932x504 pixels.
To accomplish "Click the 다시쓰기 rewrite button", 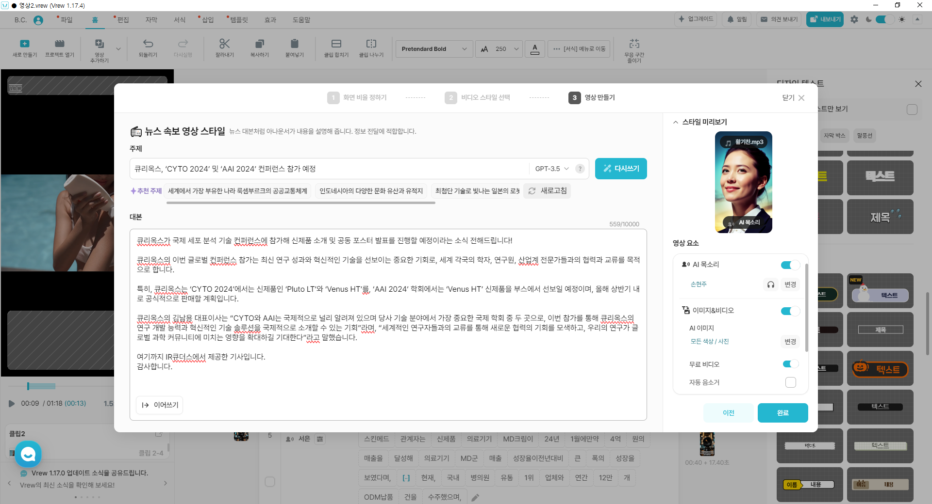I will tap(621, 169).
